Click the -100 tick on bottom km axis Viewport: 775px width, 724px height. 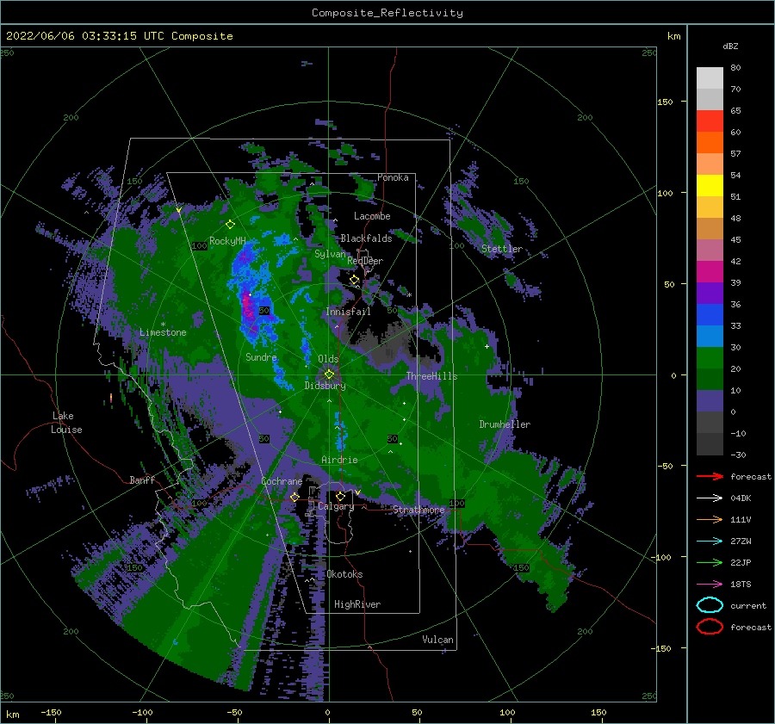pos(142,712)
